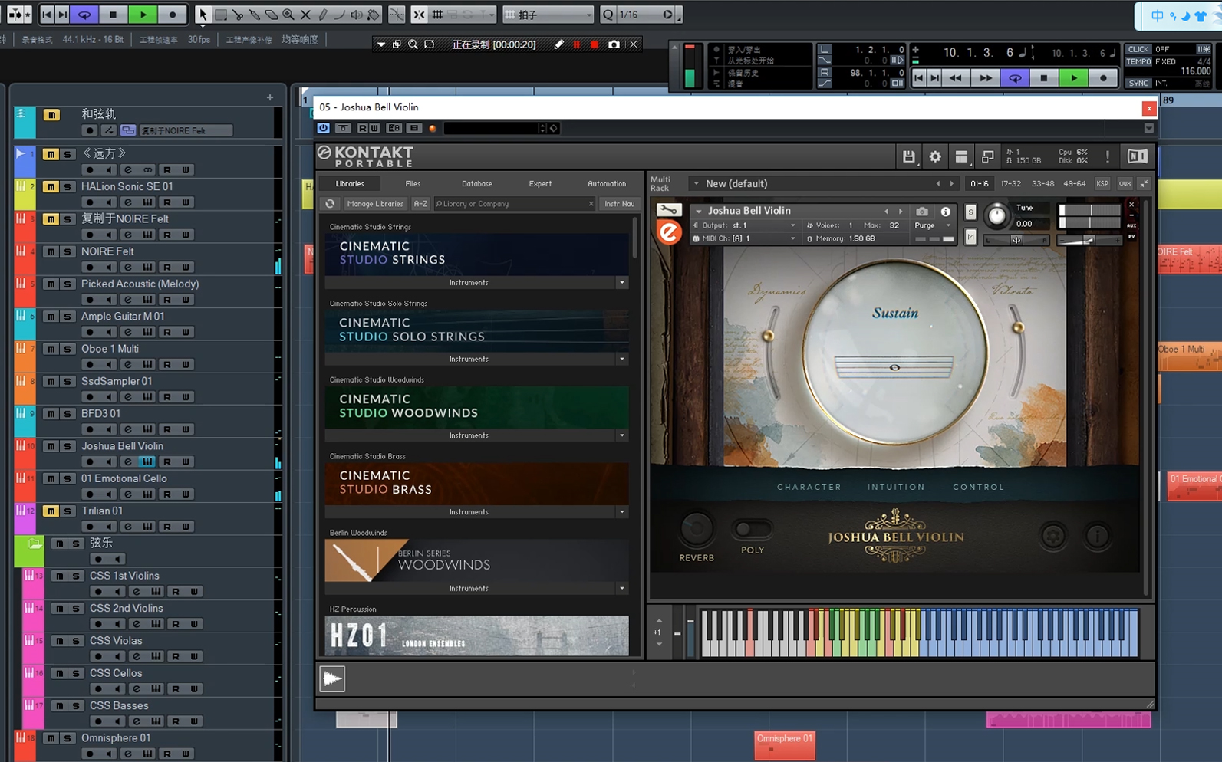Mute the Trilian 01 track
Viewport: 1222px width, 762px height.
coord(51,511)
